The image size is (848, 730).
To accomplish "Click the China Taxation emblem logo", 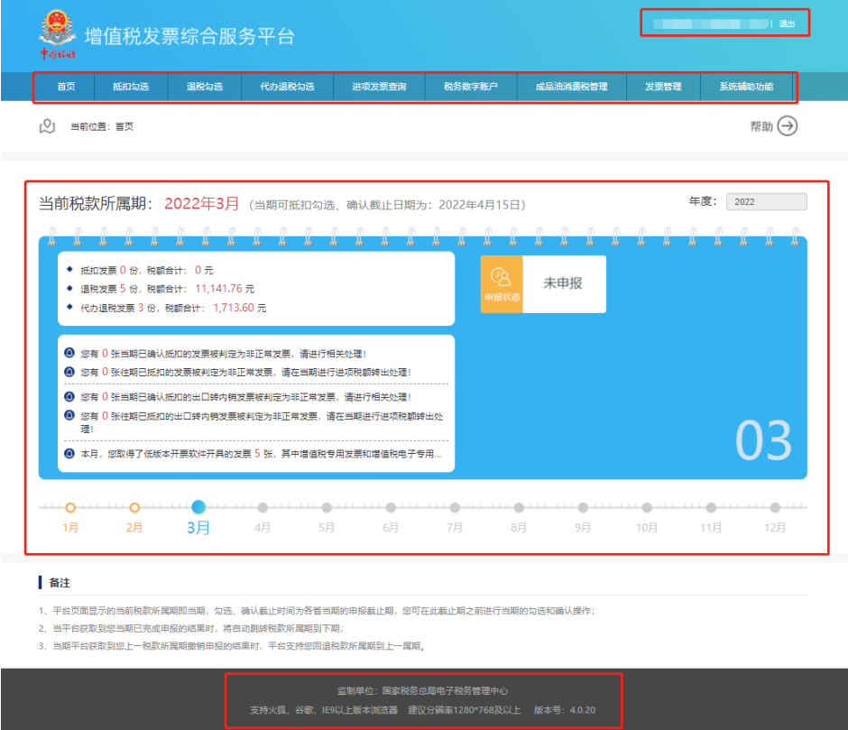I will [58, 34].
